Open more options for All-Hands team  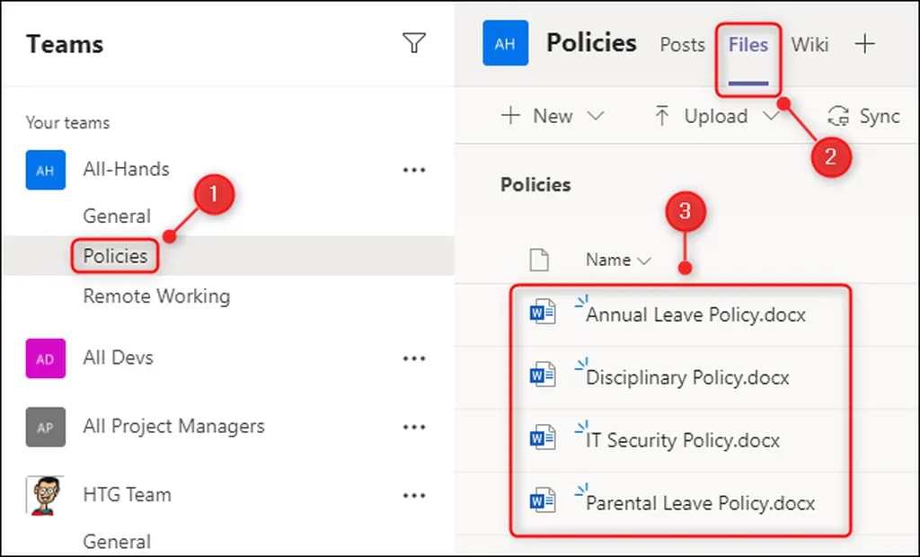click(x=414, y=170)
